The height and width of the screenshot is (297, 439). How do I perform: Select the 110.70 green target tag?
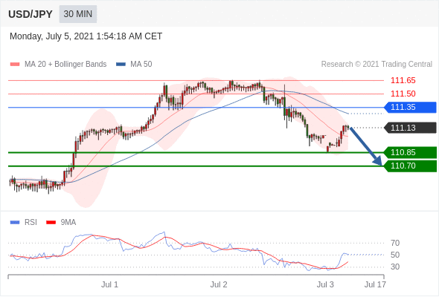[410, 166]
